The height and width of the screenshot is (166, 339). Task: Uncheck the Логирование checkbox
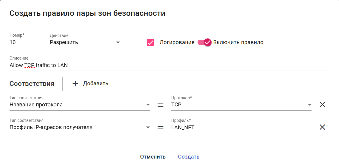(150, 42)
